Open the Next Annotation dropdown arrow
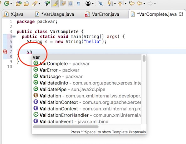This screenshot has width=186, height=144. pos(115,4)
